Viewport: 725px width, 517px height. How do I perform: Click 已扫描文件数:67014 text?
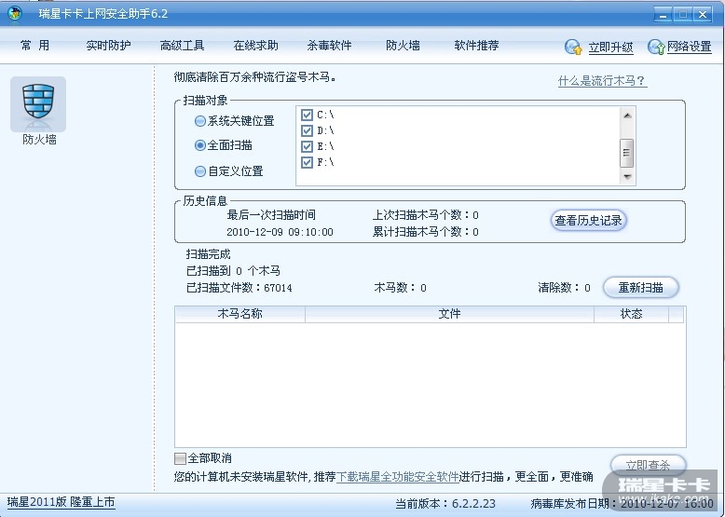(239, 288)
